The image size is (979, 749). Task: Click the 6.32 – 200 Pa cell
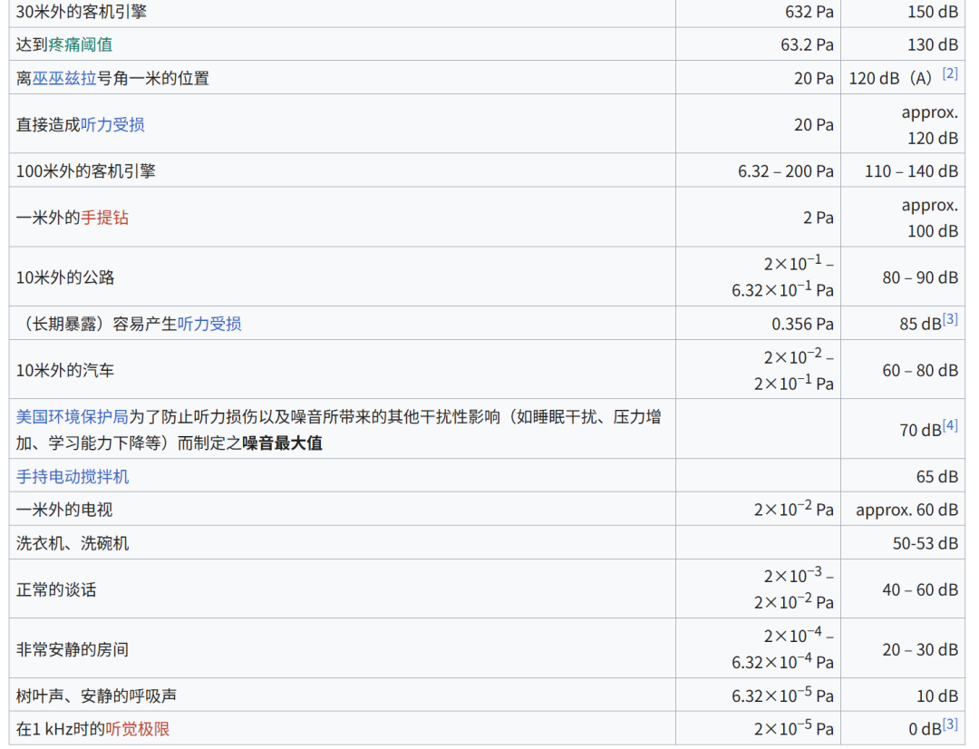click(x=785, y=170)
